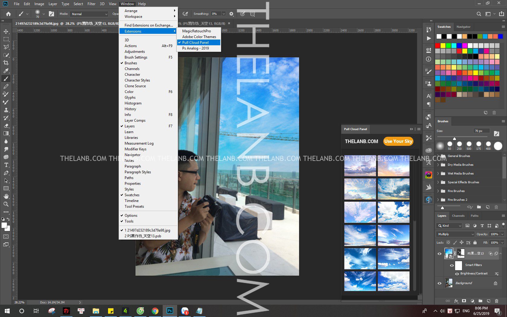Select the Crop tool
The image size is (507, 317).
pos(6,63)
